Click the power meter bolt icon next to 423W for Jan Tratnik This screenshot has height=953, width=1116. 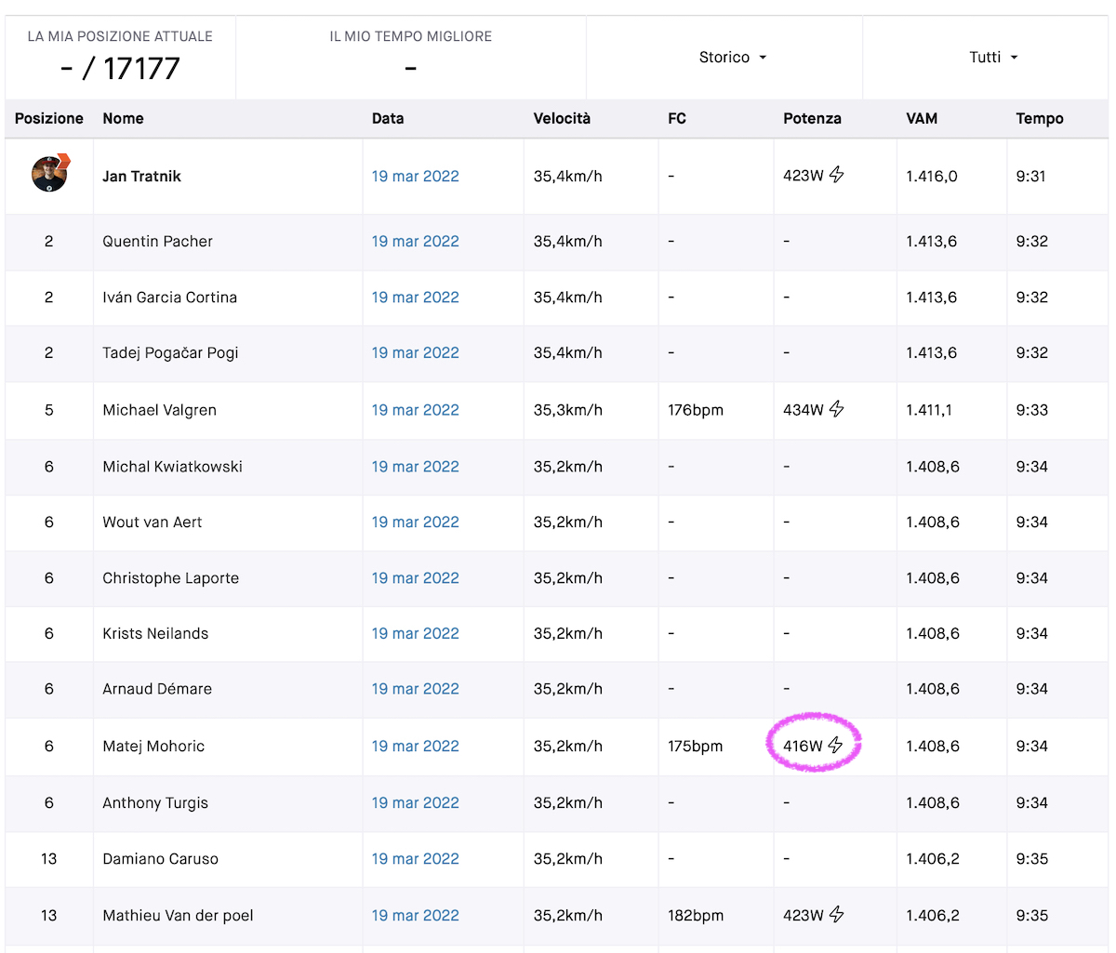coord(837,175)
